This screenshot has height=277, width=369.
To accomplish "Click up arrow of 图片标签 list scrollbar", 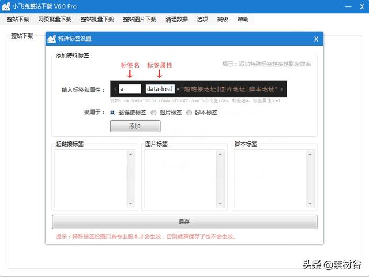I will coord(220,154).
